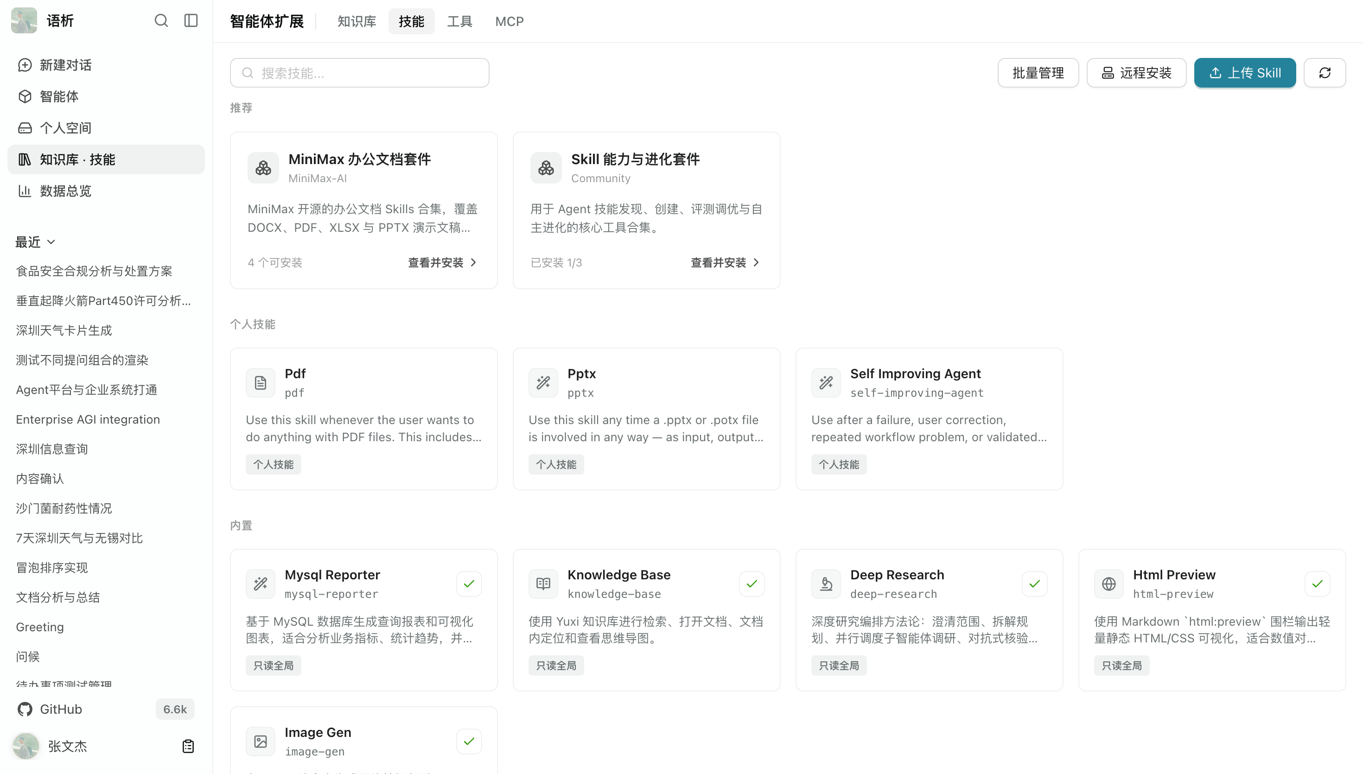1363x774 pixels.
Task: Click the 搜索技能 search field
Action: [x=360, y=73]
